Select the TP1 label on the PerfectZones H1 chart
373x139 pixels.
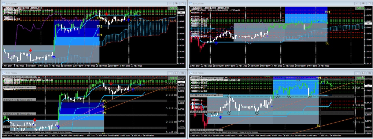[319, 78]
